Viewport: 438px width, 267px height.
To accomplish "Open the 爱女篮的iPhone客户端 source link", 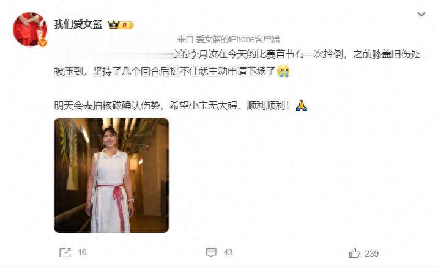I will (x=237, y=39).
